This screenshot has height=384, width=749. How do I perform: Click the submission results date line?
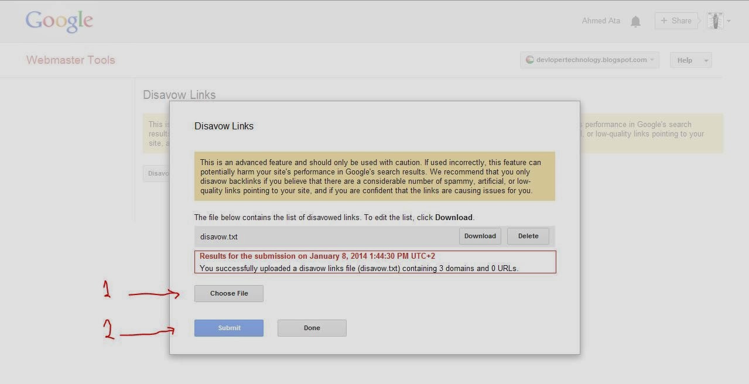(317, 256)
